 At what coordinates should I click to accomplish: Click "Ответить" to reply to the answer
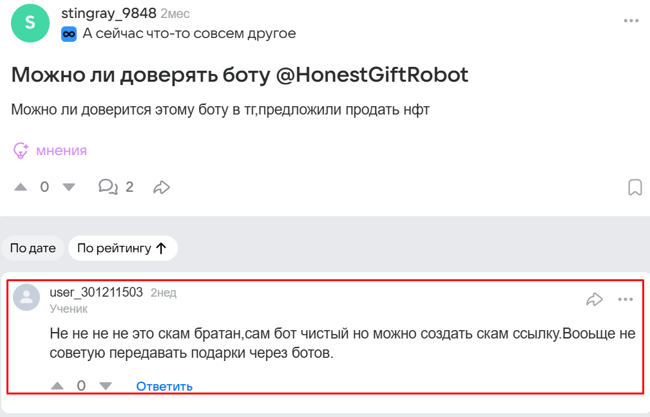164,386
